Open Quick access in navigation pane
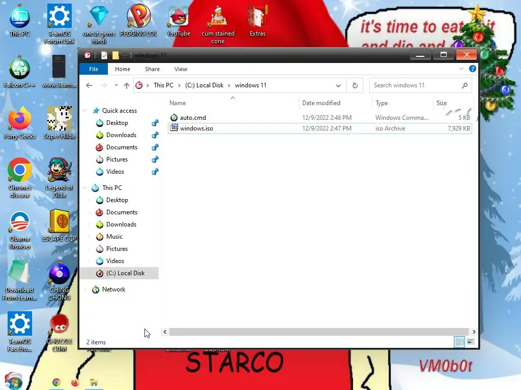The width and height of the screenshot is (521, 390). click(x=119, y=110)
